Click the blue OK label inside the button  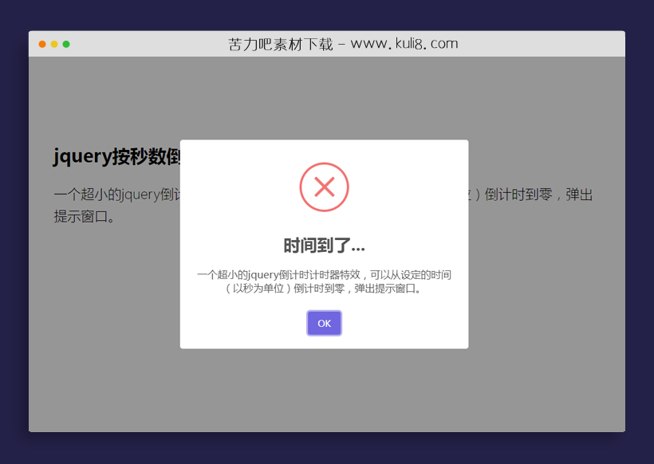coord(324,323)
